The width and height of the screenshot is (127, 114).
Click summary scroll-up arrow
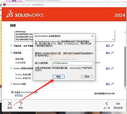[125, 32]
